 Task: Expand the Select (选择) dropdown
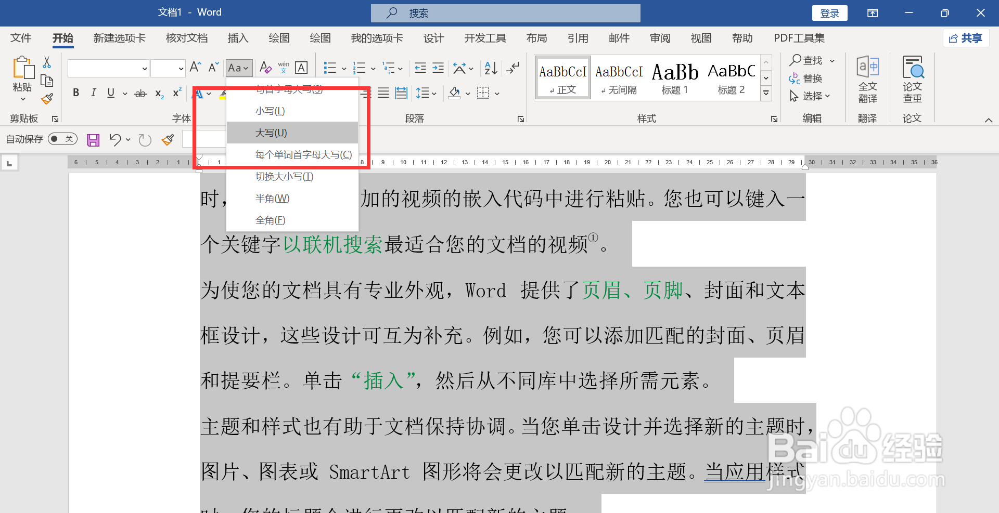point(810,96)
